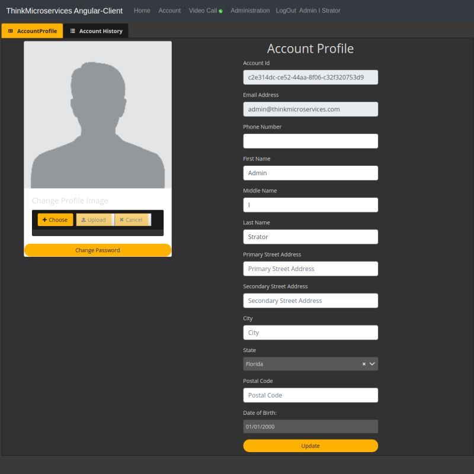Open the Administration menu item

pyautogui.click(x=249, y=10)
